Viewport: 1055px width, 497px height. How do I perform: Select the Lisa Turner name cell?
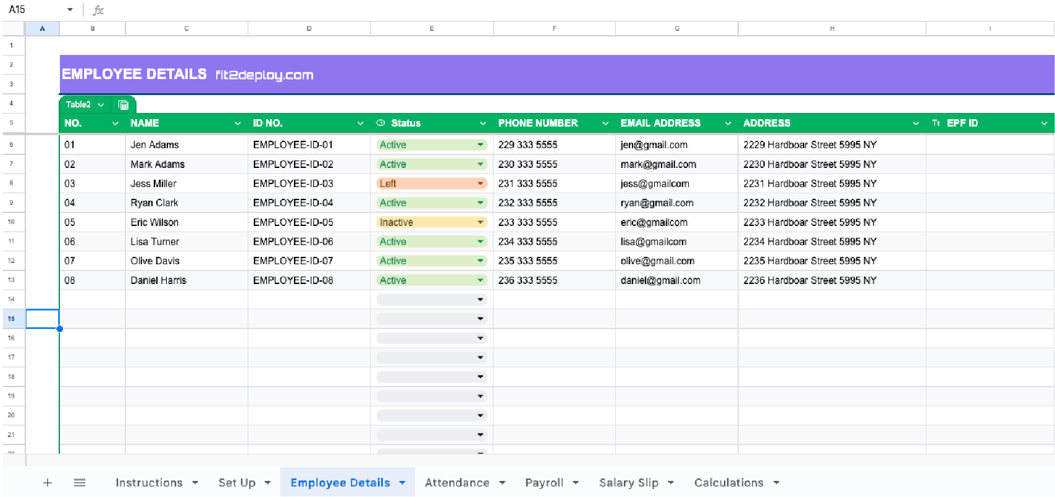point(187,241)
